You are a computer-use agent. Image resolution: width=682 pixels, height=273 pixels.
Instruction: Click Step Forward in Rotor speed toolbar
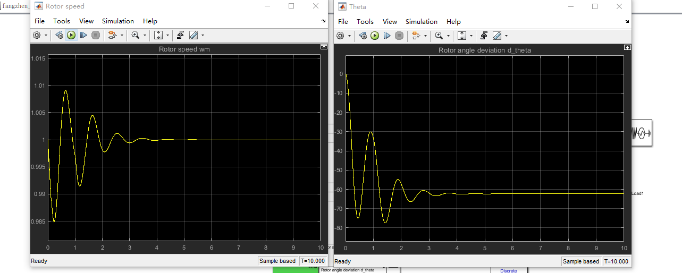pos(83,35)
